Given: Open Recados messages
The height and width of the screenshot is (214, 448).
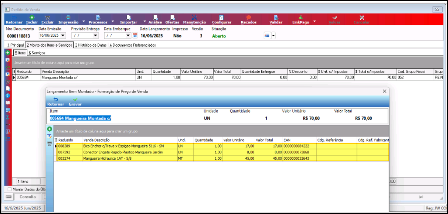Looking at the screenshot, I should [248, 20].
